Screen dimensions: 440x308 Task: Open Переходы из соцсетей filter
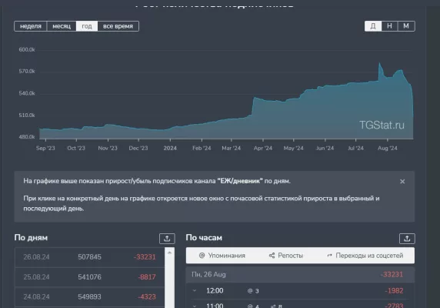tap(365, 256)
